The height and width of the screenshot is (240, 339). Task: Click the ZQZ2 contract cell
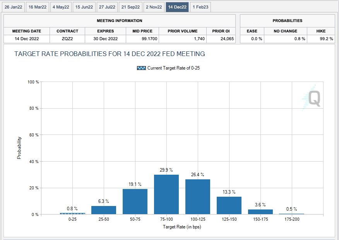point(67,39)
